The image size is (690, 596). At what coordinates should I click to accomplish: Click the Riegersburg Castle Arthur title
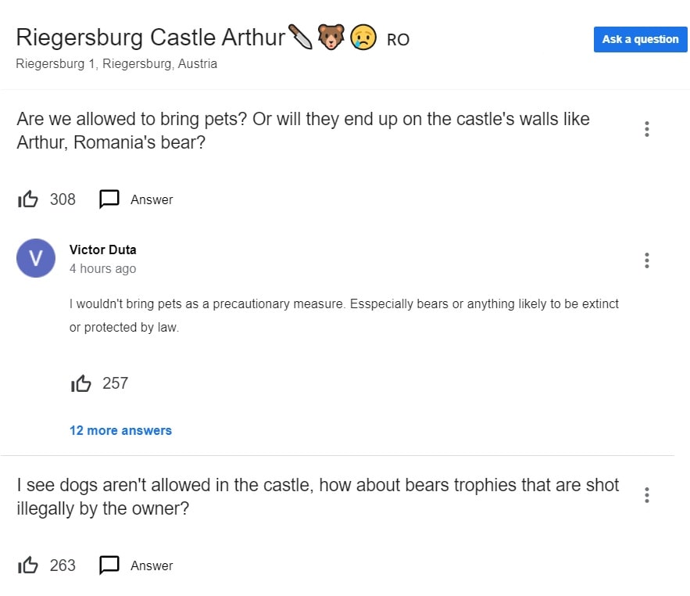(151, 38)
